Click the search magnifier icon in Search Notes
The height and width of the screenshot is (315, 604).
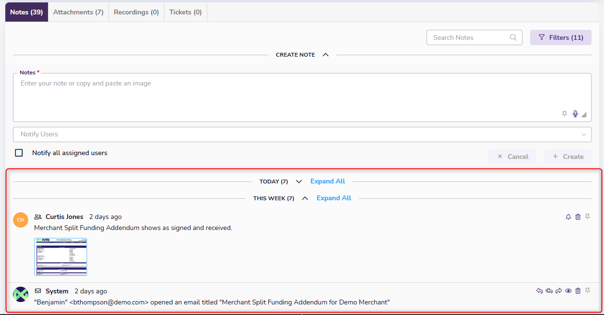(x=513, y=37)
